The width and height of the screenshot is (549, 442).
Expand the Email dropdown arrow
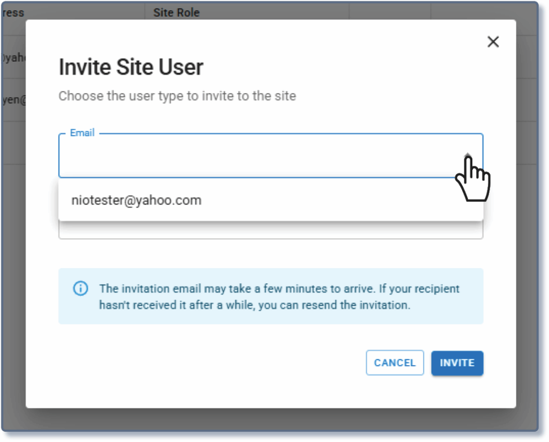click(x=468, y=156)
